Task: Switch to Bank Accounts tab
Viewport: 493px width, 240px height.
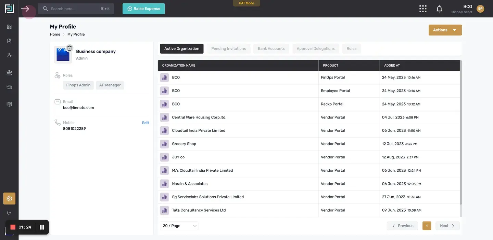Action: [x=271, y=48]
